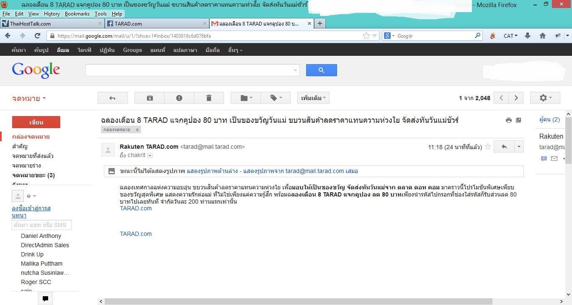Viewport: 572px width, 305px height.
Task: Click the blue Google search button
Action: 321,70
